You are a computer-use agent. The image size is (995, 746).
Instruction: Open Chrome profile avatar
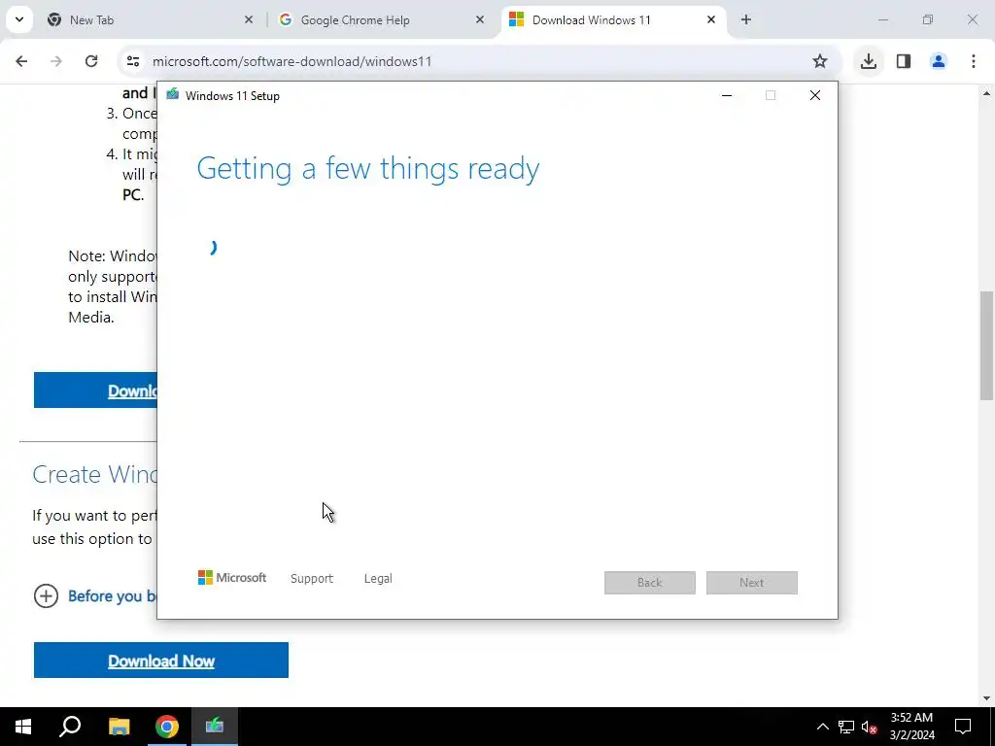[x=939, y=61]
